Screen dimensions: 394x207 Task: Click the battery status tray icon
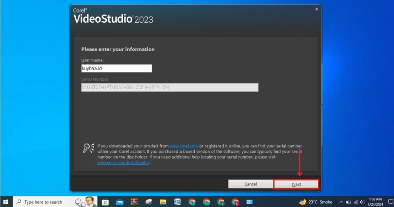tap(349, 202)
